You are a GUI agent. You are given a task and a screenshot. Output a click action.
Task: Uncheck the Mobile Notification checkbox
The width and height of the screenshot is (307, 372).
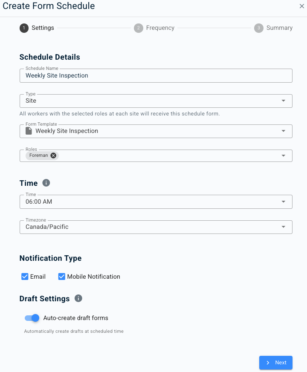click(62, 277)
